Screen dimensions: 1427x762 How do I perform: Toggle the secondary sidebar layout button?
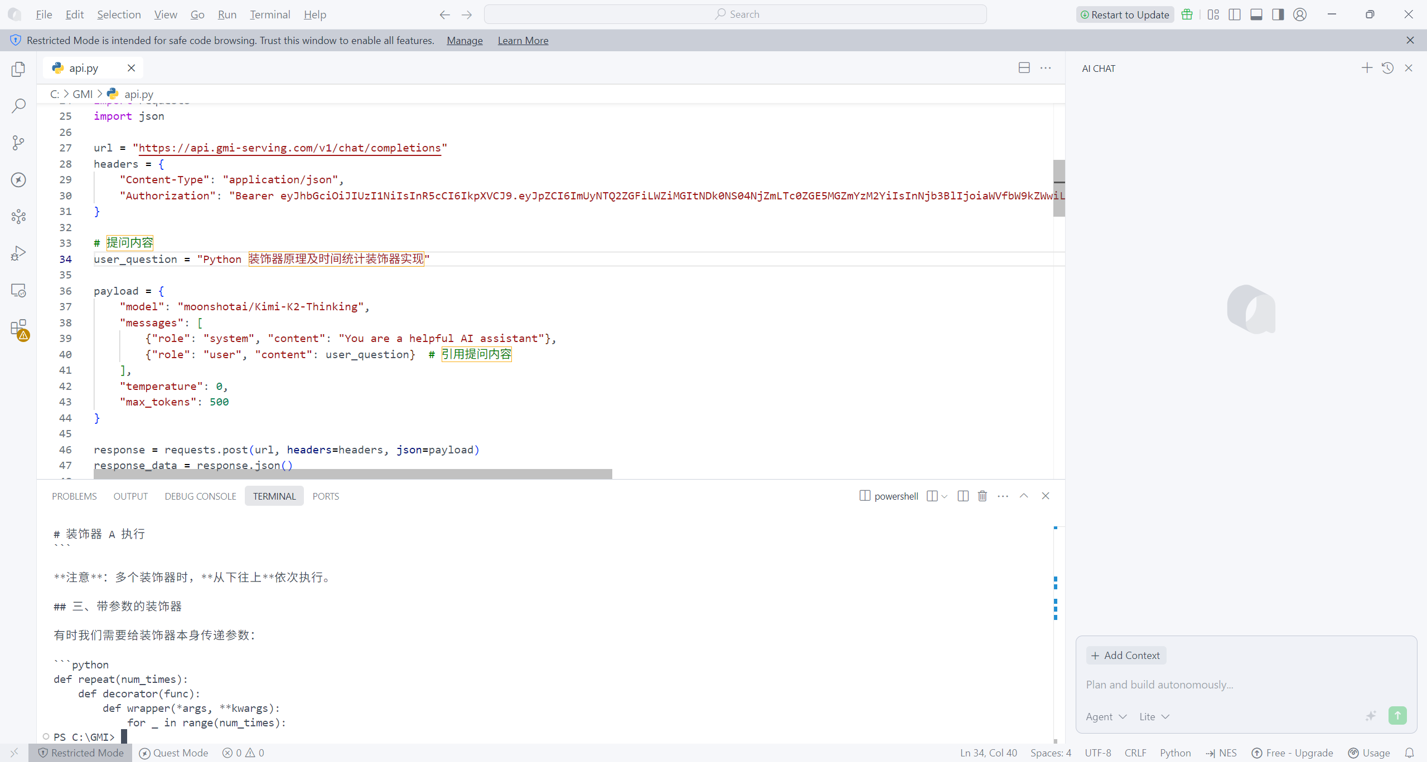(1278, 14)
